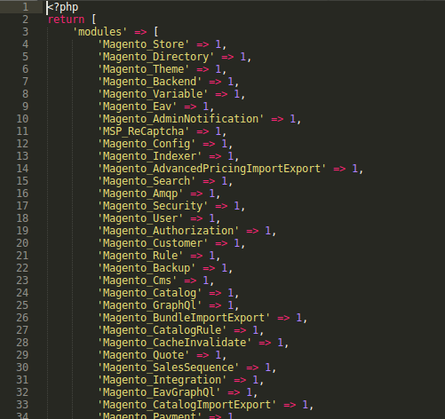Click 'Magento_Config' module entry
This screenshot has height=419, width=445.
tap(147, 144)
